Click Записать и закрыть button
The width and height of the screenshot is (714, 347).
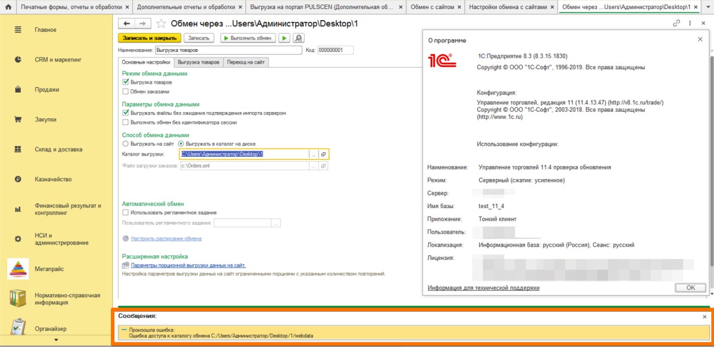149,38
